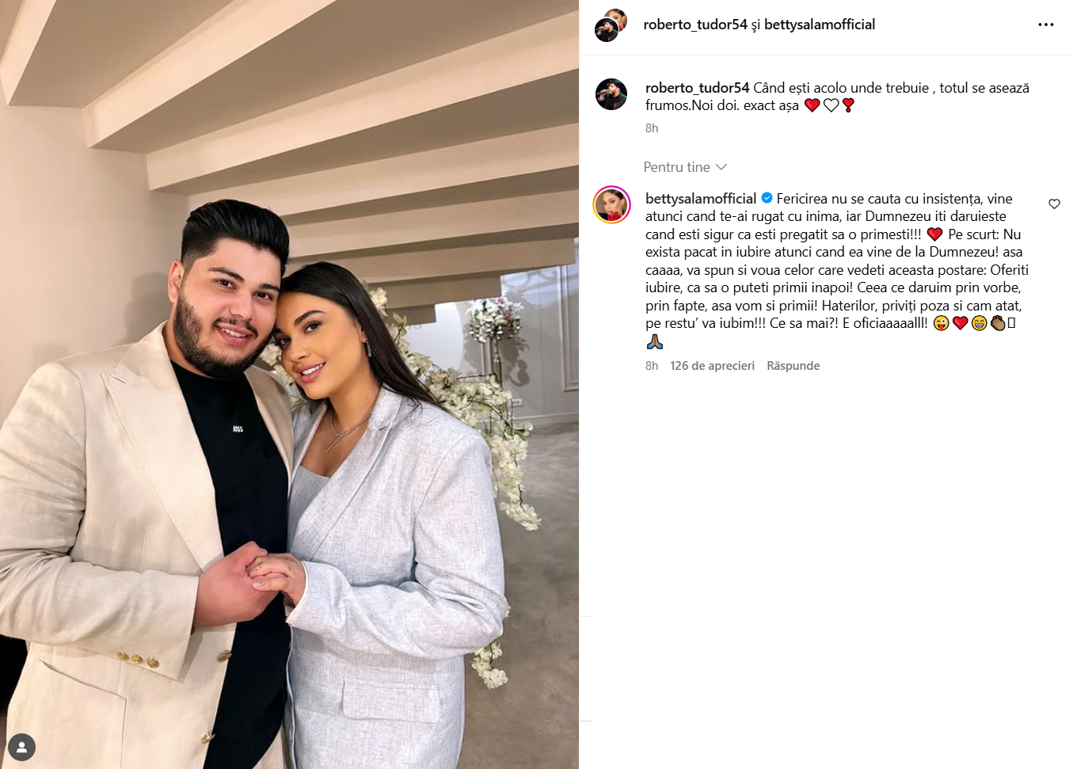Click the 8h timestamp under bettysalamofficial's comment
Image resolution: width=1073 pixels, height=769 pixels.
652,366
